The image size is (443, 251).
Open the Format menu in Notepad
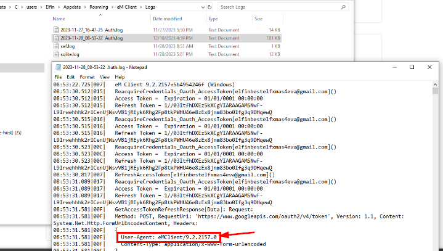click(87, 77)
